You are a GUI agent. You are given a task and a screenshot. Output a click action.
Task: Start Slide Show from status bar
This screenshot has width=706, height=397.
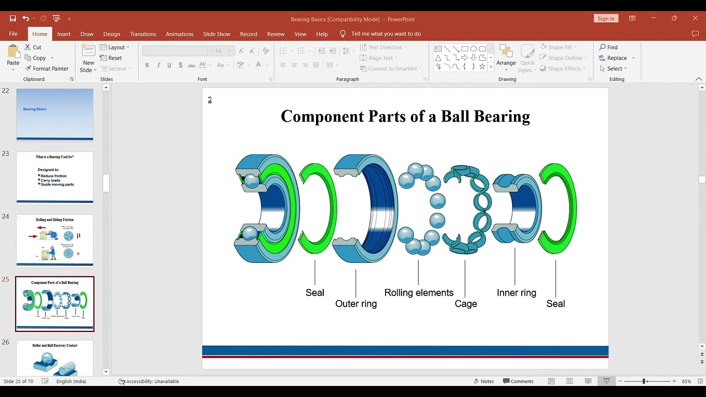606,381
